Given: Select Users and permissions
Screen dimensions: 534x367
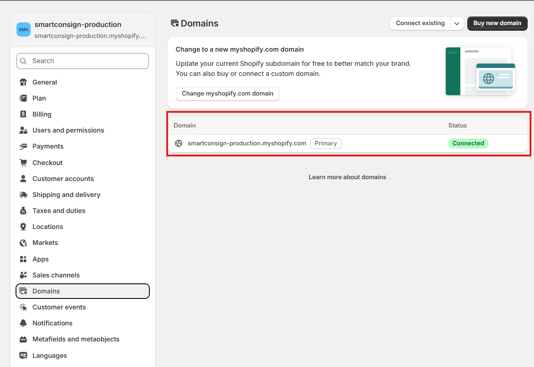Looking at the screenshot, I should [x=82, y=130].
